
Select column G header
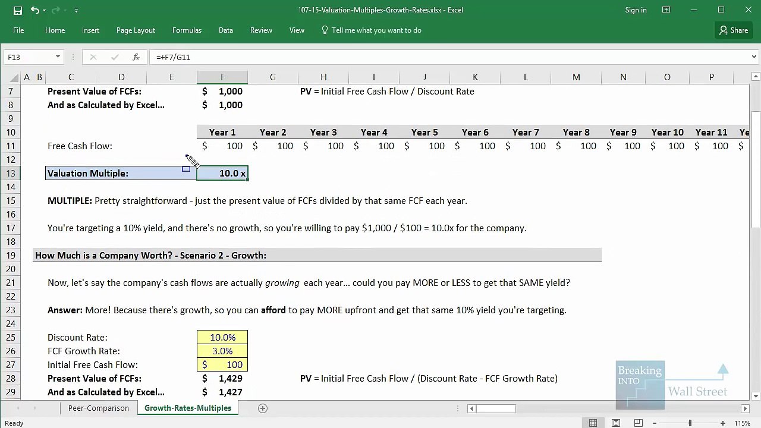[x=273, y=77]
